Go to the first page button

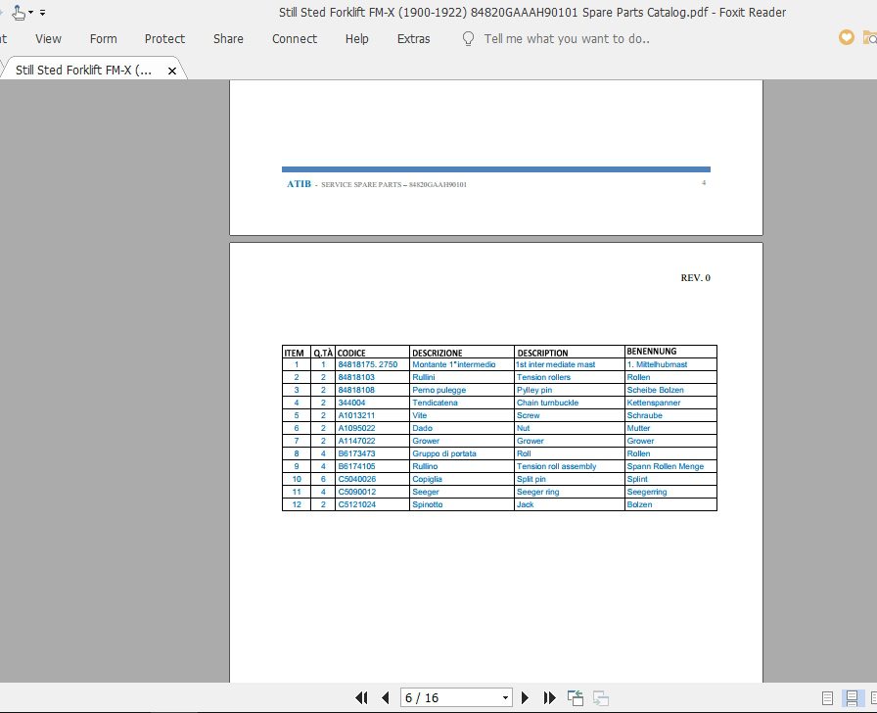(x=361, y=698)
